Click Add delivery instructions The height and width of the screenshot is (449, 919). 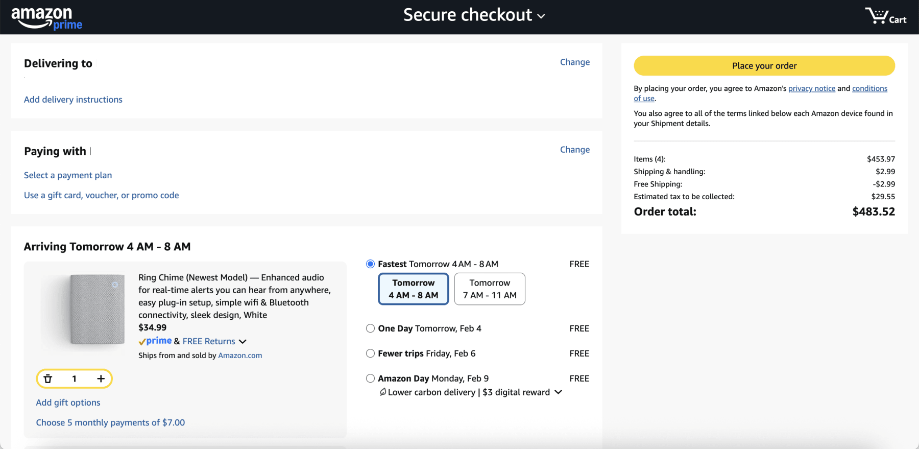coord(73,100)
